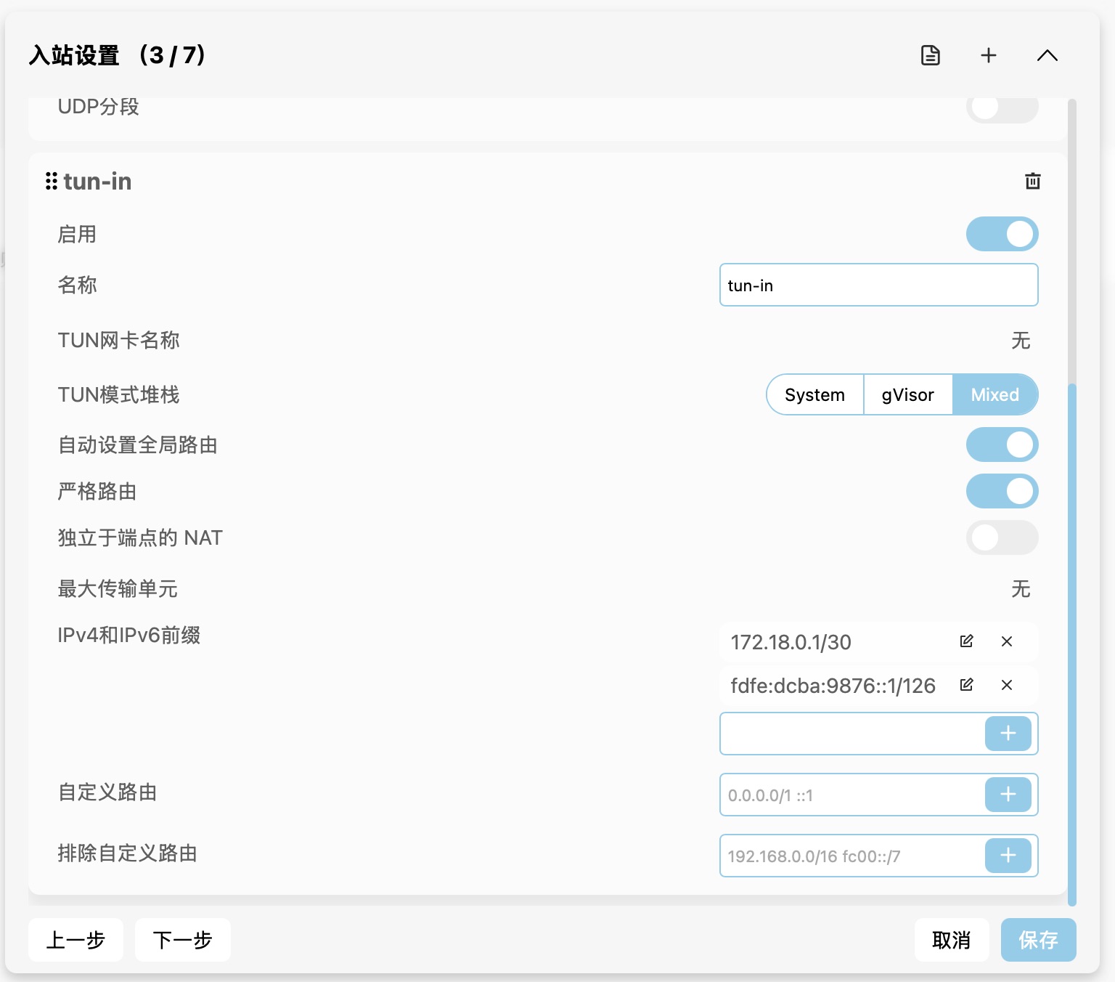This screenshot has height=982, width=1115.
Task: Focus the 名称 name input field
Action: click(878, 285)
